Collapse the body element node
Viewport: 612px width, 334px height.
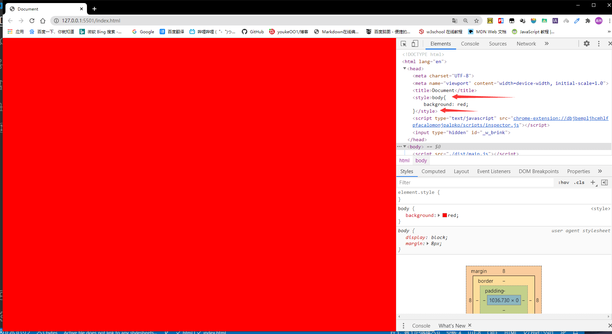tap(404, 147)
